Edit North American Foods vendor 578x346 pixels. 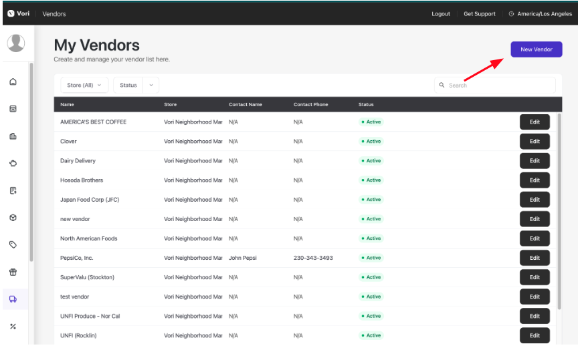pos(535,238)
